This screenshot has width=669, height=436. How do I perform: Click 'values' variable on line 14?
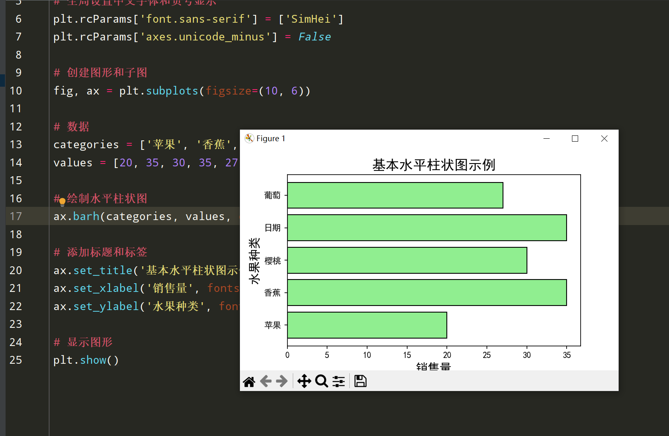coord(73,163)
